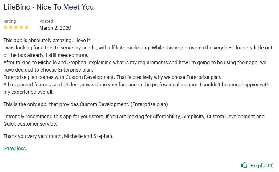Viewport: 279px width, 172px height.
Task: Click the 'I strongly recommend this app' paragraph
Action: (134, 120)
